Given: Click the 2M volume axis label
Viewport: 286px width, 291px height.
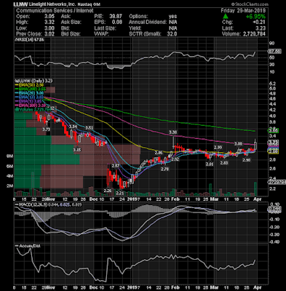Looking at the screenshot, I should [9, 186].
